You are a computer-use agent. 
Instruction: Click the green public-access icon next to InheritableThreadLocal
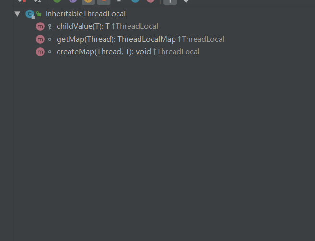pos(39,14)
